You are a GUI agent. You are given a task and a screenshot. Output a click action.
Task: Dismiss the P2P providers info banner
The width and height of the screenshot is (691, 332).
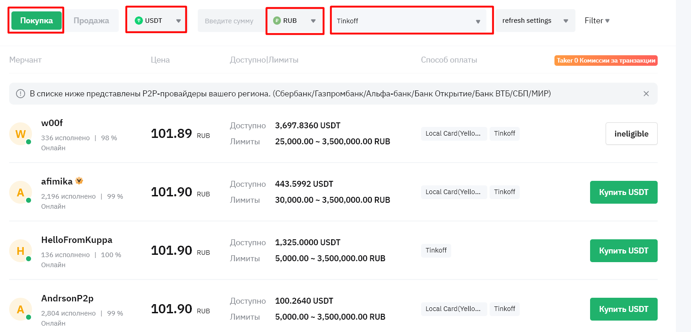(x=646, y=94)
